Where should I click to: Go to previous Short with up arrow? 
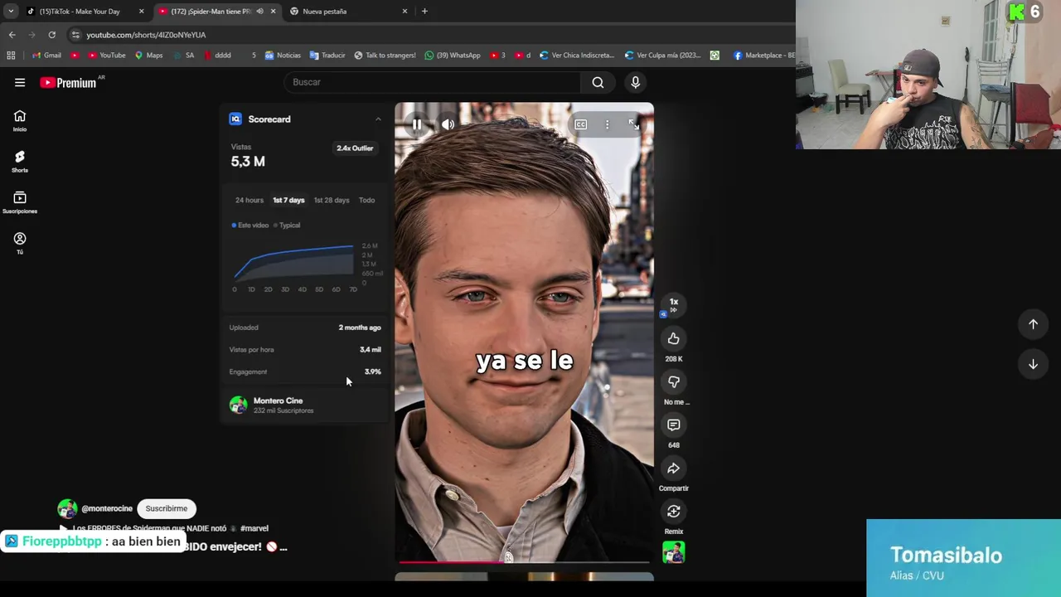[1033, 324]
